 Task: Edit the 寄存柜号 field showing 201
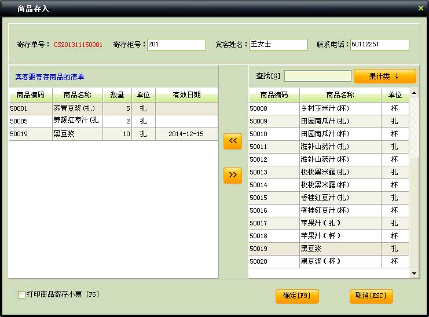(176, 45)
